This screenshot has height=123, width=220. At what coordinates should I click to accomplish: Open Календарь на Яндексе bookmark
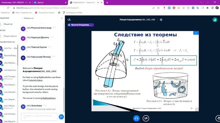73,13
